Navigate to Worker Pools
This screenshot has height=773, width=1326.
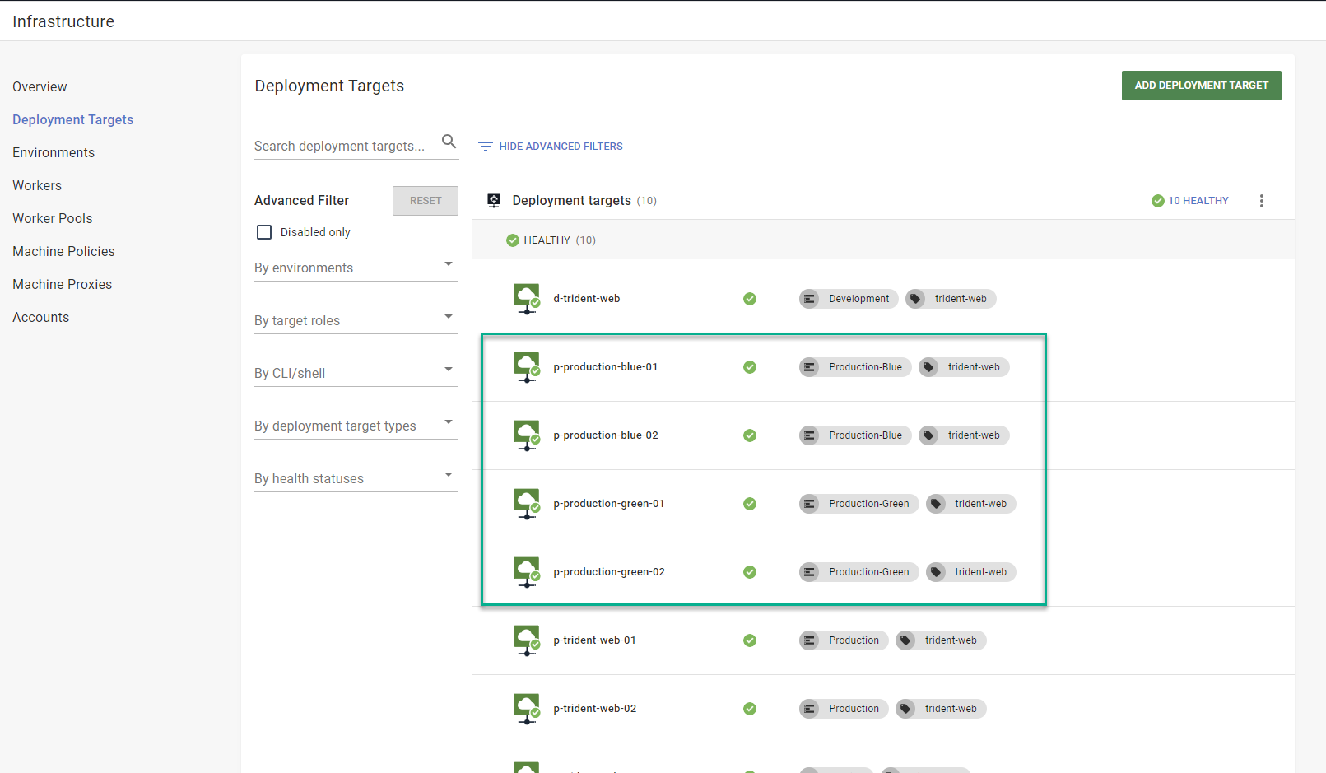click(52, 218)
